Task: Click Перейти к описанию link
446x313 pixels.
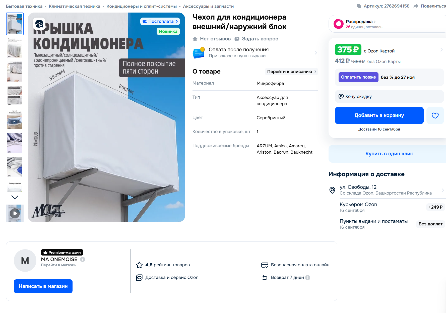Action: (x=291, y=72)
